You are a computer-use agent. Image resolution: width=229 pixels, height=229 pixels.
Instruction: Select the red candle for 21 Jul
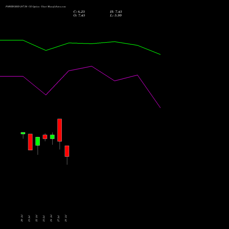[x=30, y=142]
